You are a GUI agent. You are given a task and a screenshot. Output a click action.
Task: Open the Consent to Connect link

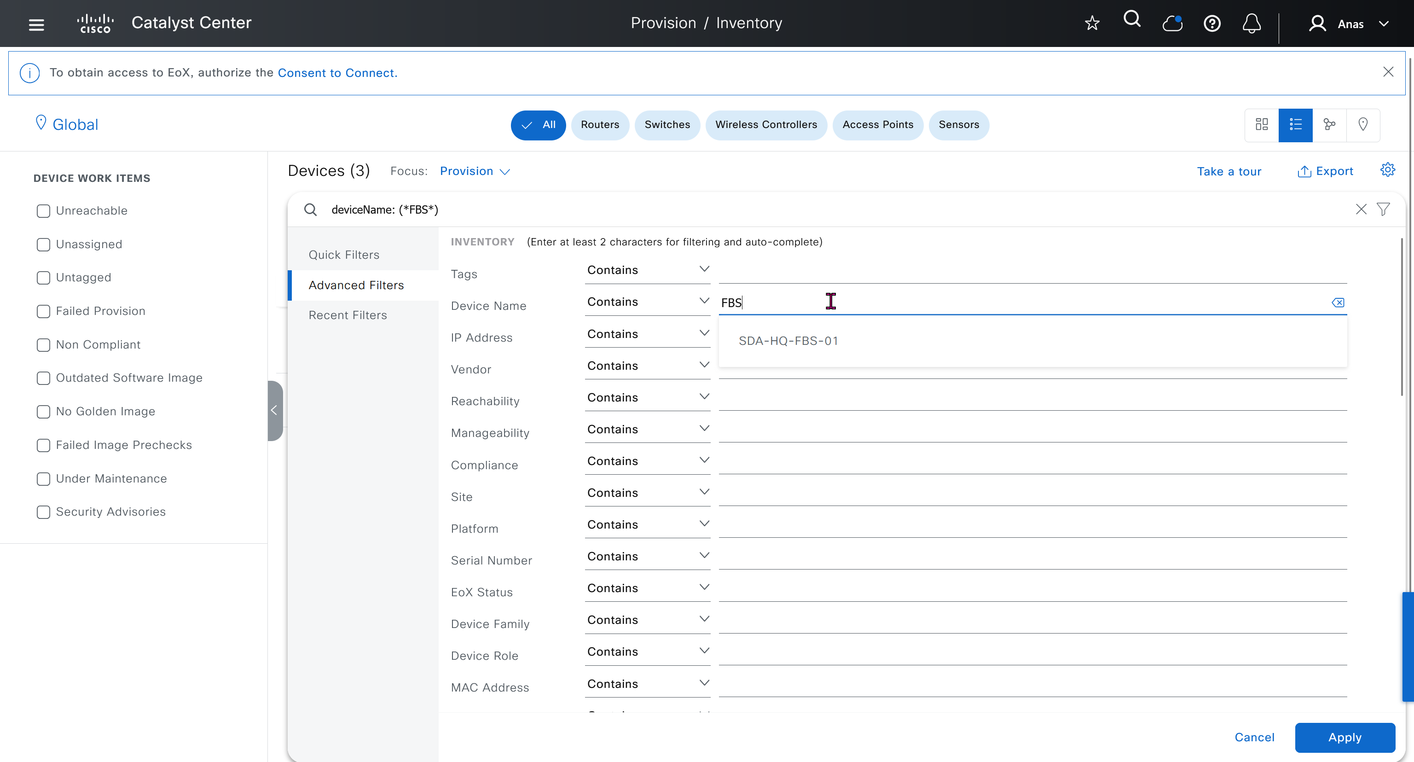[336, 73]
